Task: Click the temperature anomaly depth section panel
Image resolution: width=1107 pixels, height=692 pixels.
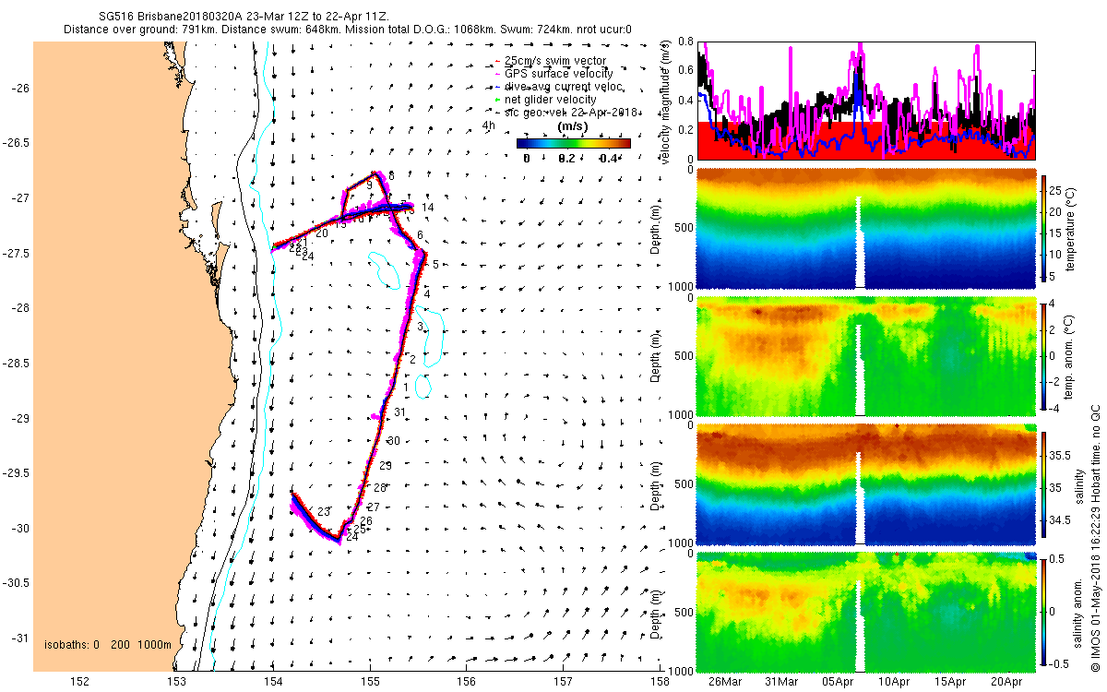Action: pyautogui.click(x=866, y=356)
